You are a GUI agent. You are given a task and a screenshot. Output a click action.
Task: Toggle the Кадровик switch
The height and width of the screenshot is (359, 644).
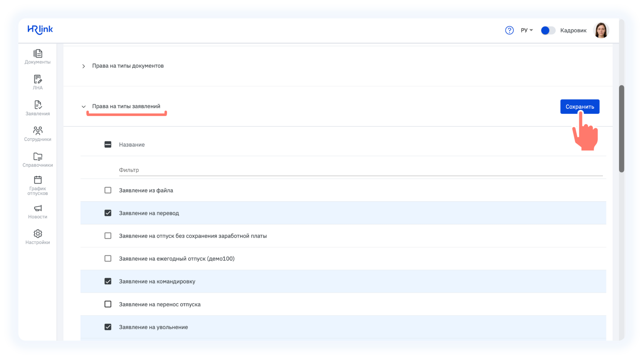click(548, 30)
